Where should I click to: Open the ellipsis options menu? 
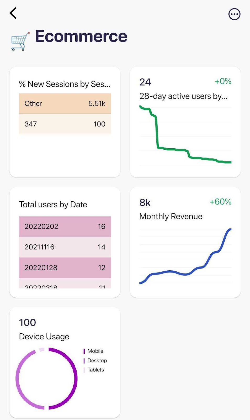(x=234, y=14)
